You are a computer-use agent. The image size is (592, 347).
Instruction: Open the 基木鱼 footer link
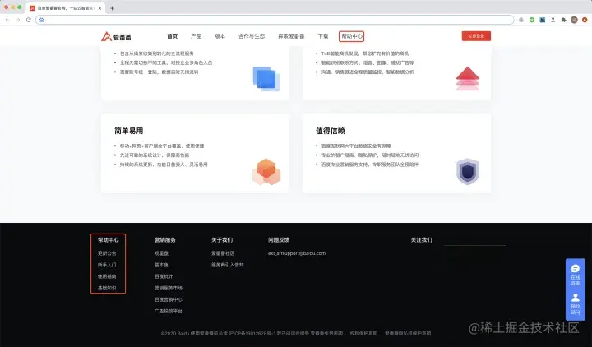click(161, 265)
